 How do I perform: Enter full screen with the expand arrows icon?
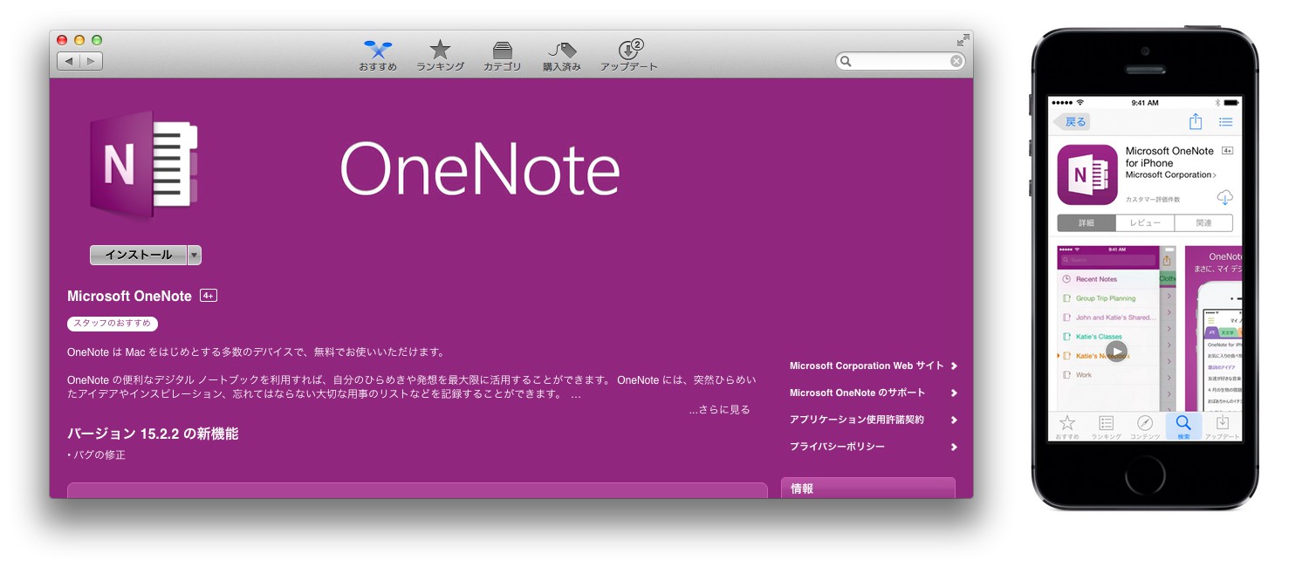click(x=963, y=40)
